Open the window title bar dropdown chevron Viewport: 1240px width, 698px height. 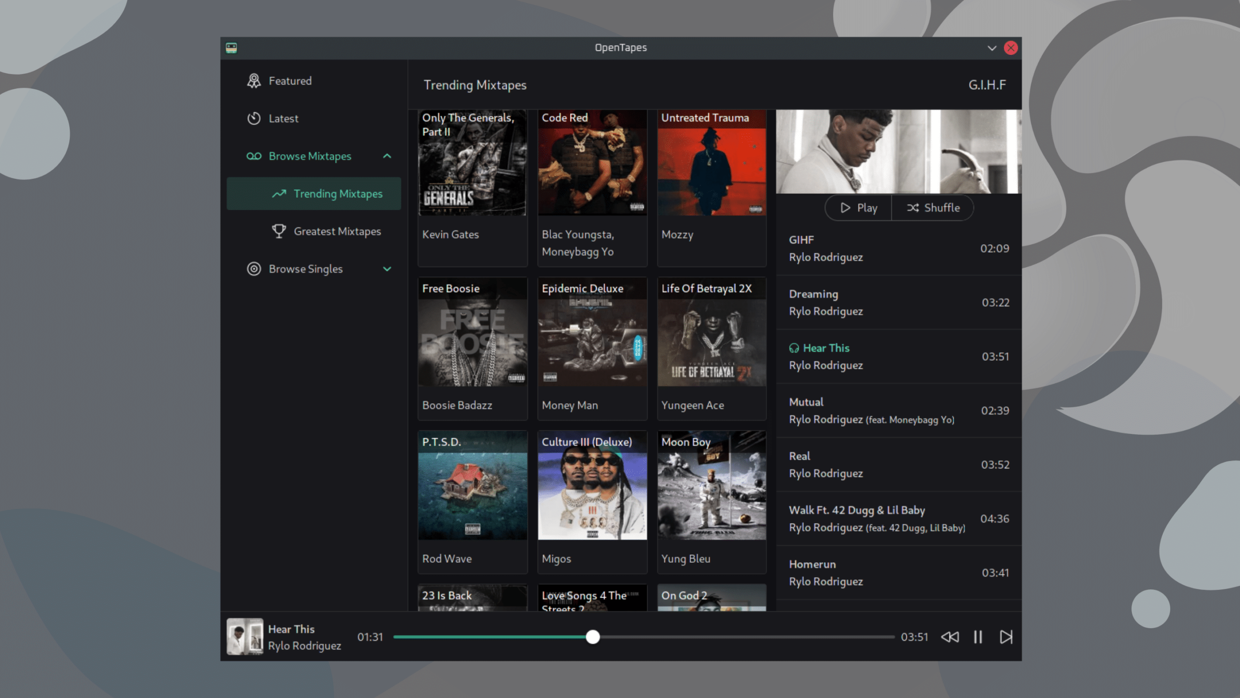(992, 48)
